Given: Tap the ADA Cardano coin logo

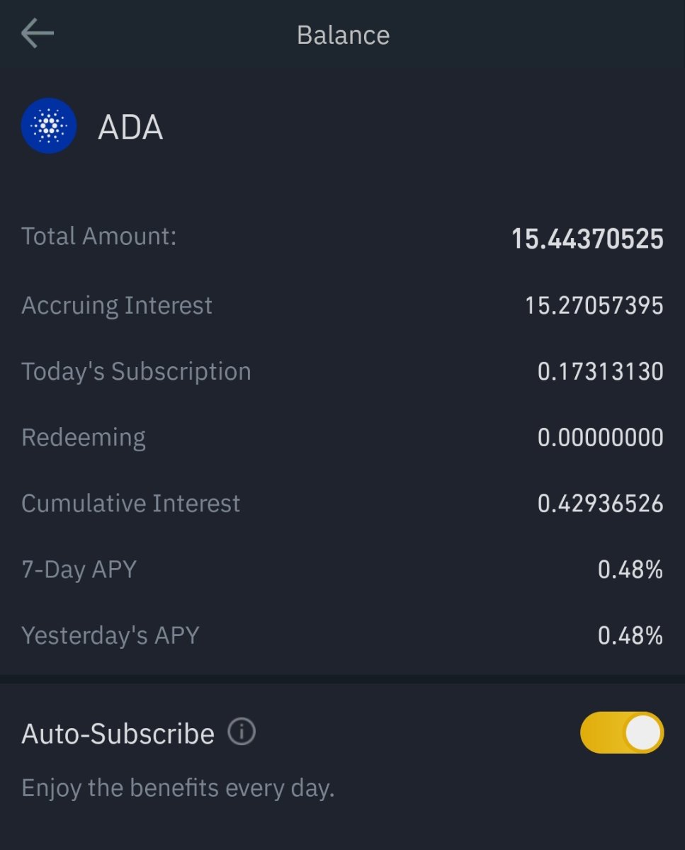Looking at the screenshot, I should point(49,126).
